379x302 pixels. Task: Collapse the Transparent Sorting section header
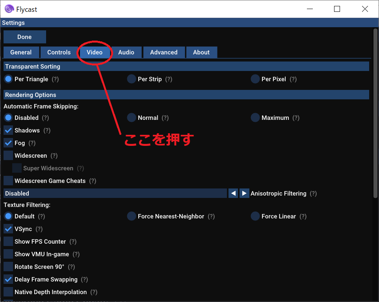click(186, 67)
